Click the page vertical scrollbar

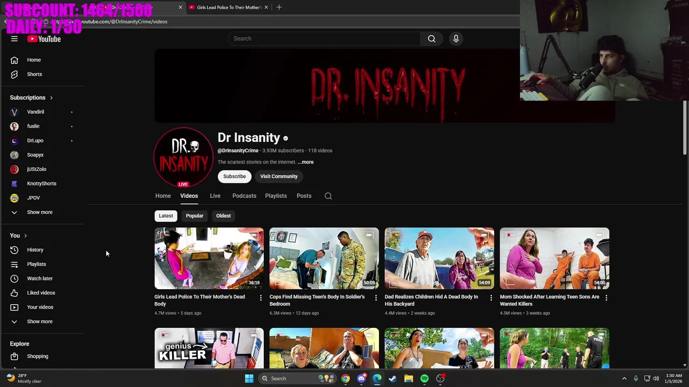pyautogui.click(x=685, y=127)
